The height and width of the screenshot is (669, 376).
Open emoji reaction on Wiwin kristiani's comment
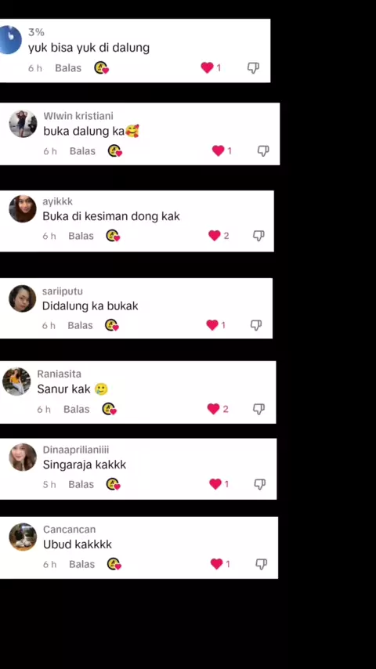coord(115,150)
